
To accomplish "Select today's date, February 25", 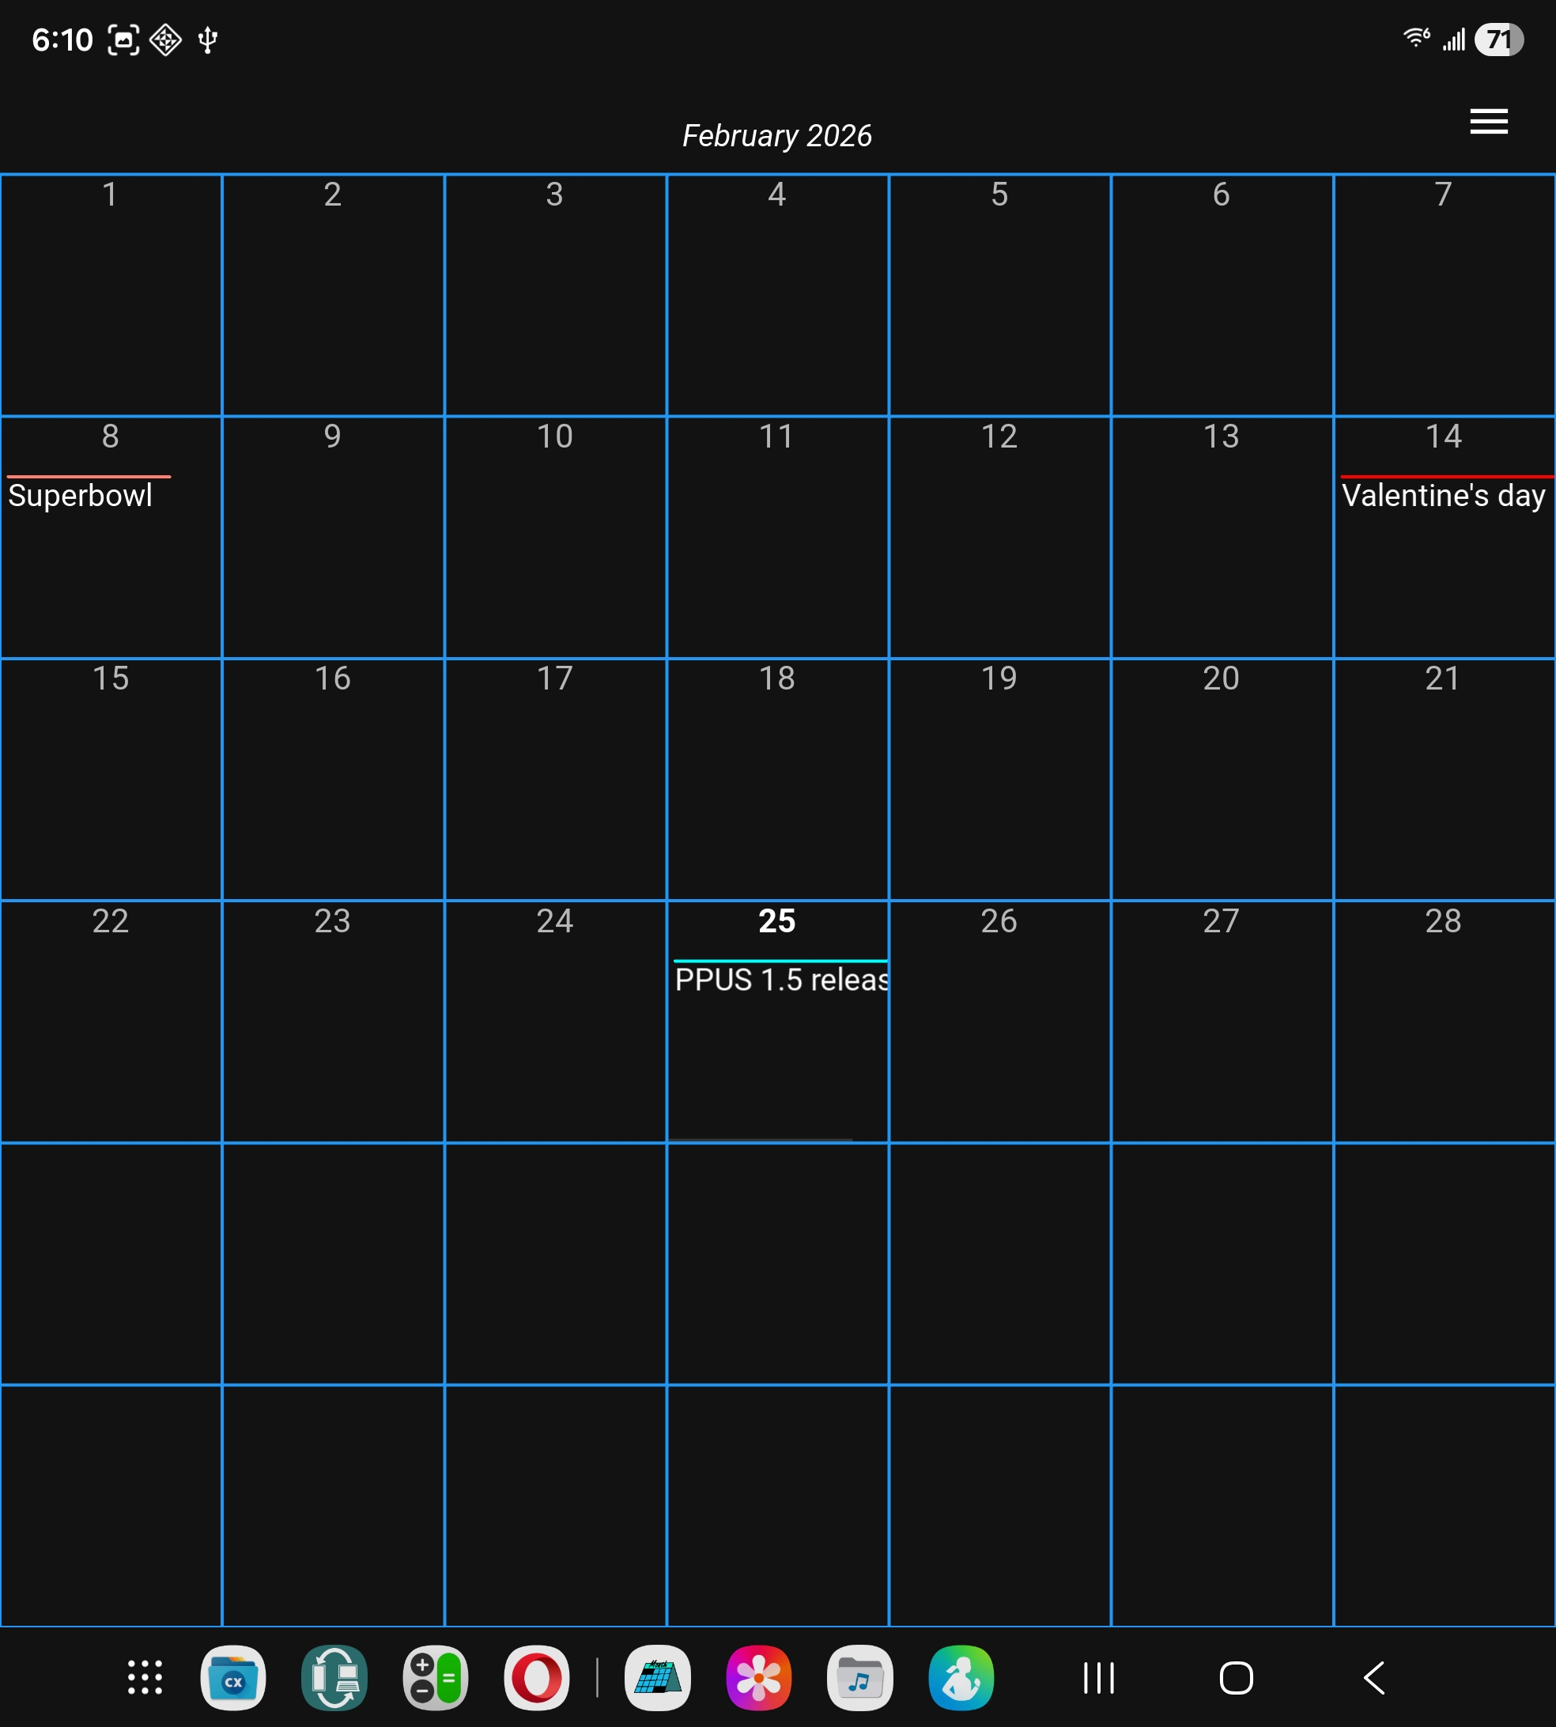I will (x=776, y=920).
